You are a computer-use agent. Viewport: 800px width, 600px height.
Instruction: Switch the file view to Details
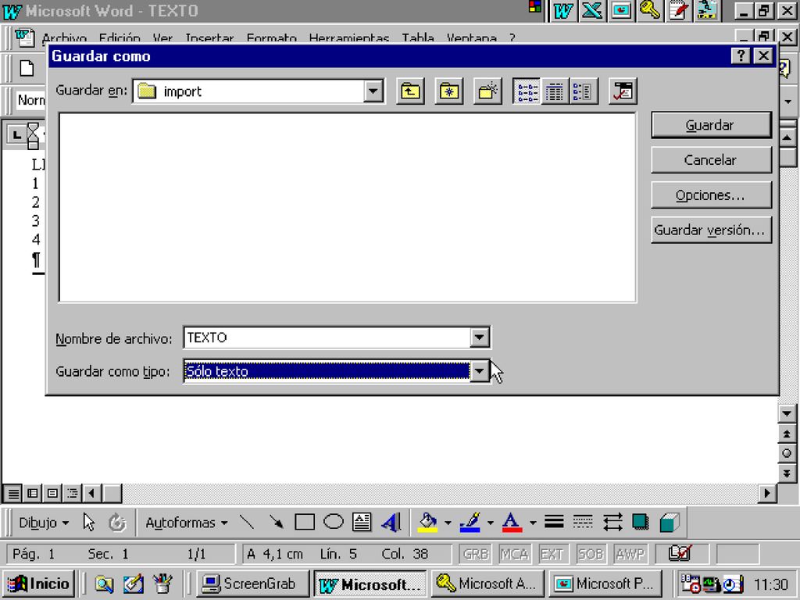tap(555, 91)
